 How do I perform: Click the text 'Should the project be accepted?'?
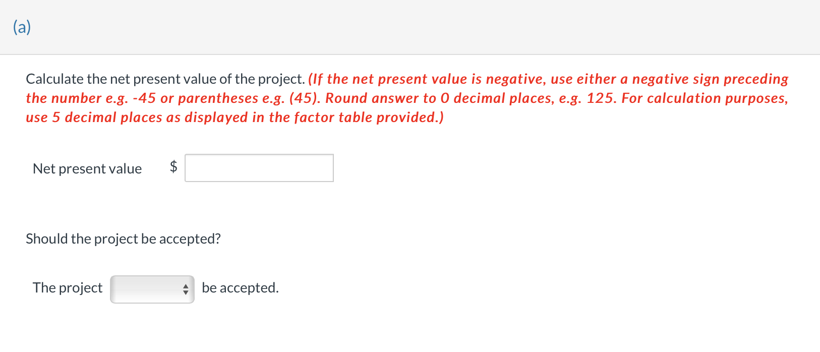tap(123, 239)
